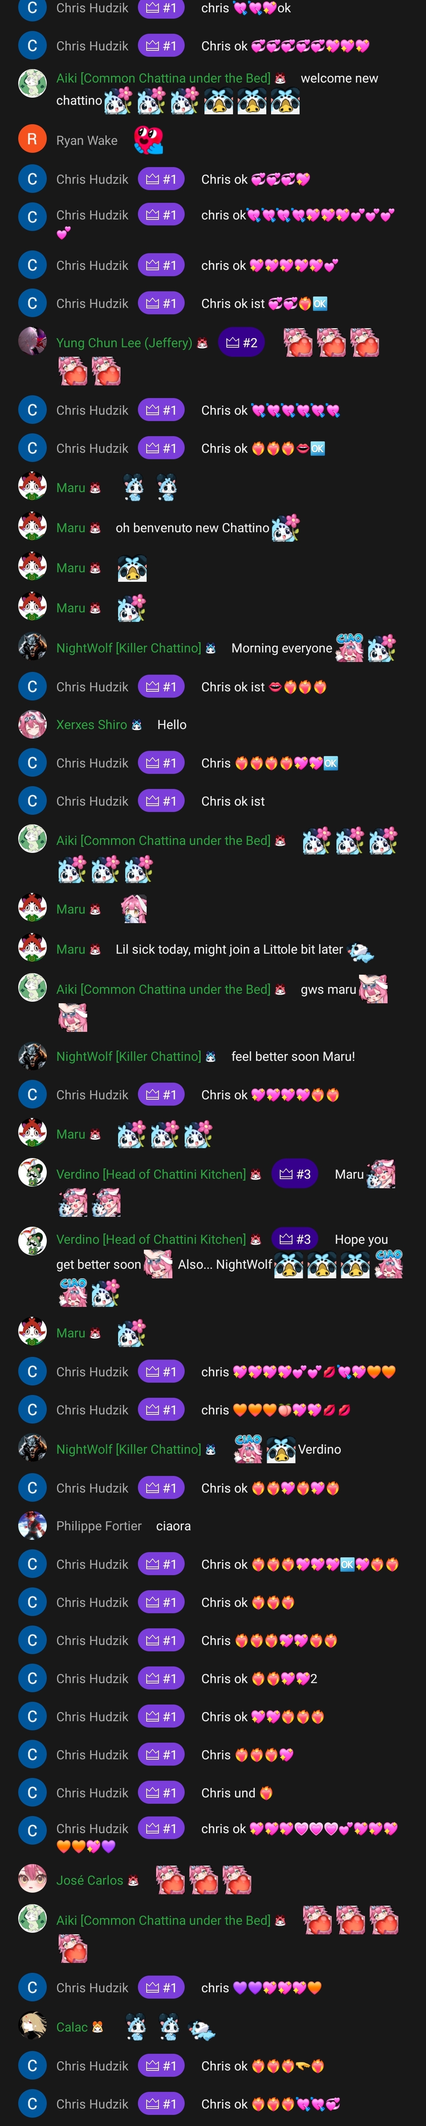Click the member badge next to Xerxes Shiro
The image size is (426, 2126).
coord(137,725)
